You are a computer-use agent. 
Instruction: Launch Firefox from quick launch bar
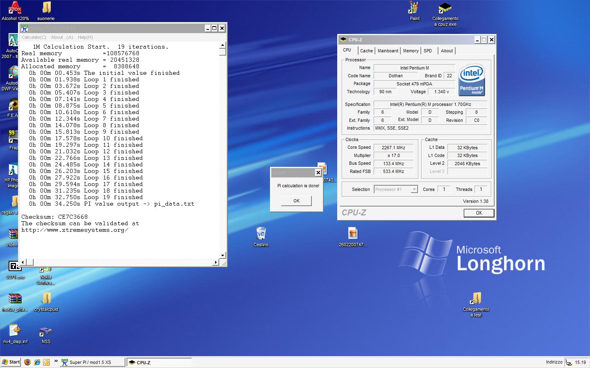coord(27,362)
